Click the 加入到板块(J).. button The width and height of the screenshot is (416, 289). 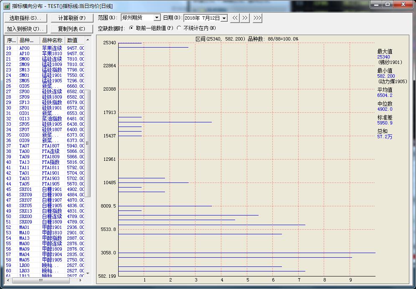[26, 29]
